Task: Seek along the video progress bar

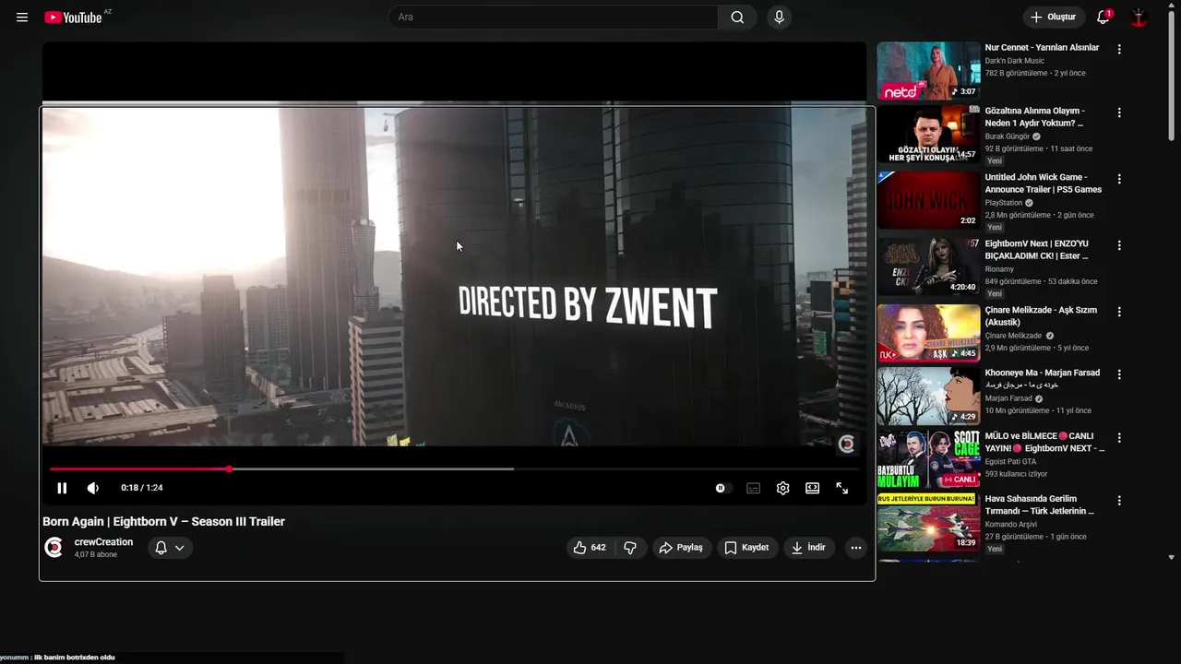Action: [454, 468]
